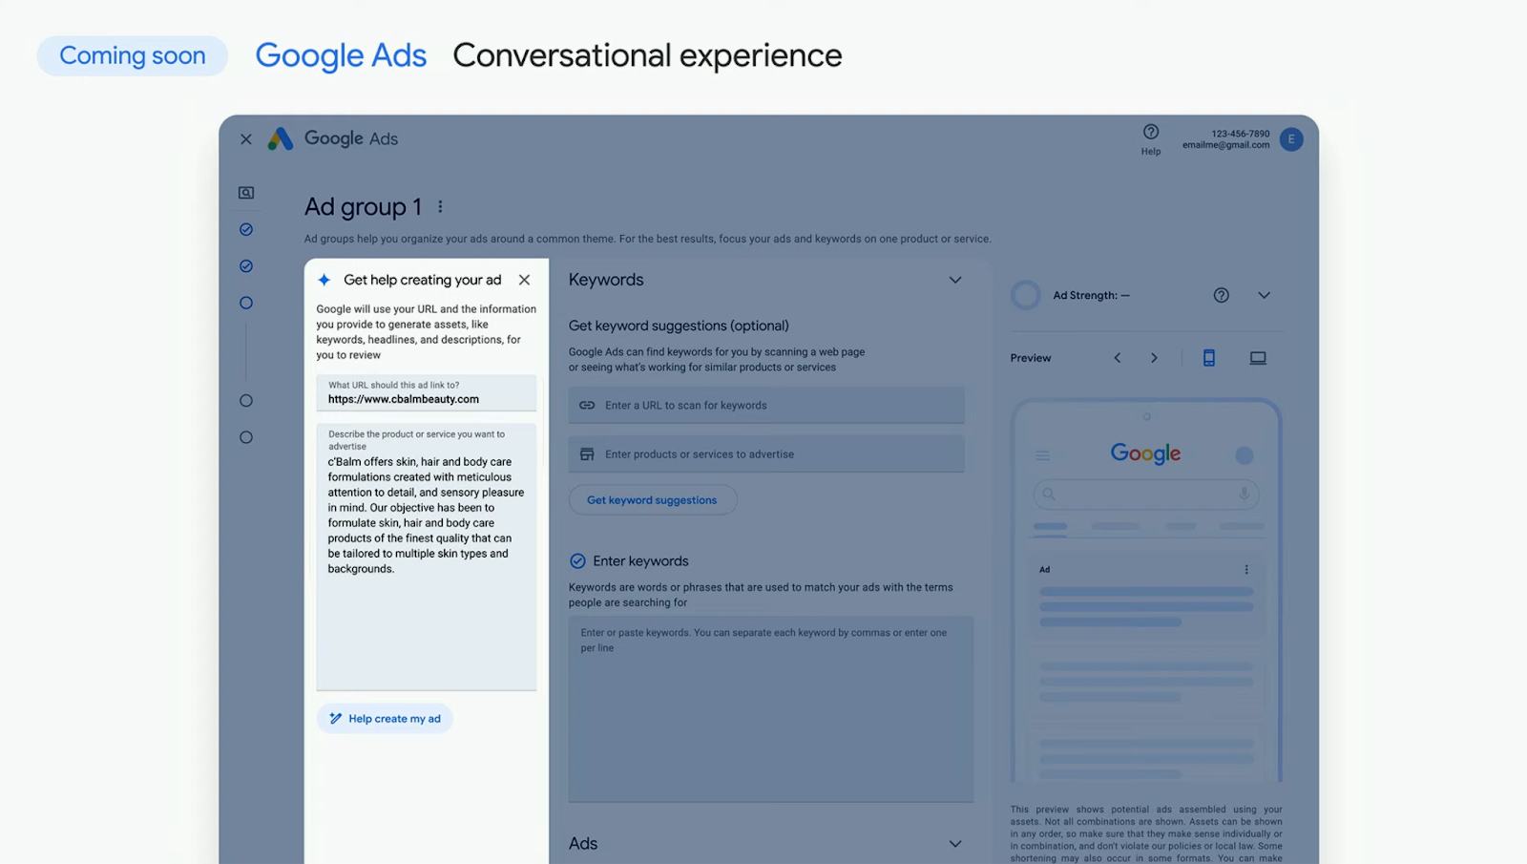Select the first tab in the phone preview
Viewport: 1527px width, 864px height.
click(1051, 526)
